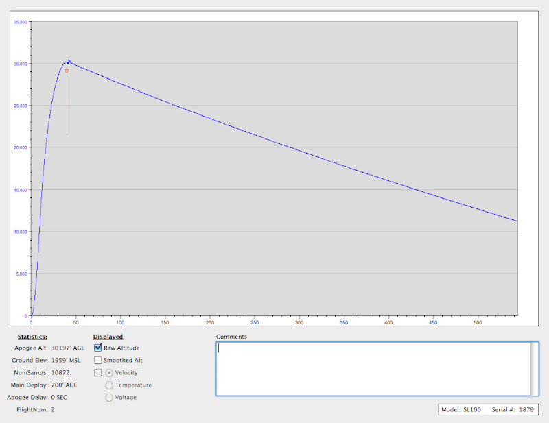549x423 pixels.
Task: Tick the checkbox beside the Velocity radio button
Action: 97,373
